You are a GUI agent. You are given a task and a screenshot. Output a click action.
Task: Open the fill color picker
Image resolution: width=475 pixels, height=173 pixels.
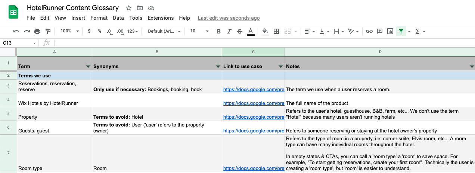[x=265, y=31]
